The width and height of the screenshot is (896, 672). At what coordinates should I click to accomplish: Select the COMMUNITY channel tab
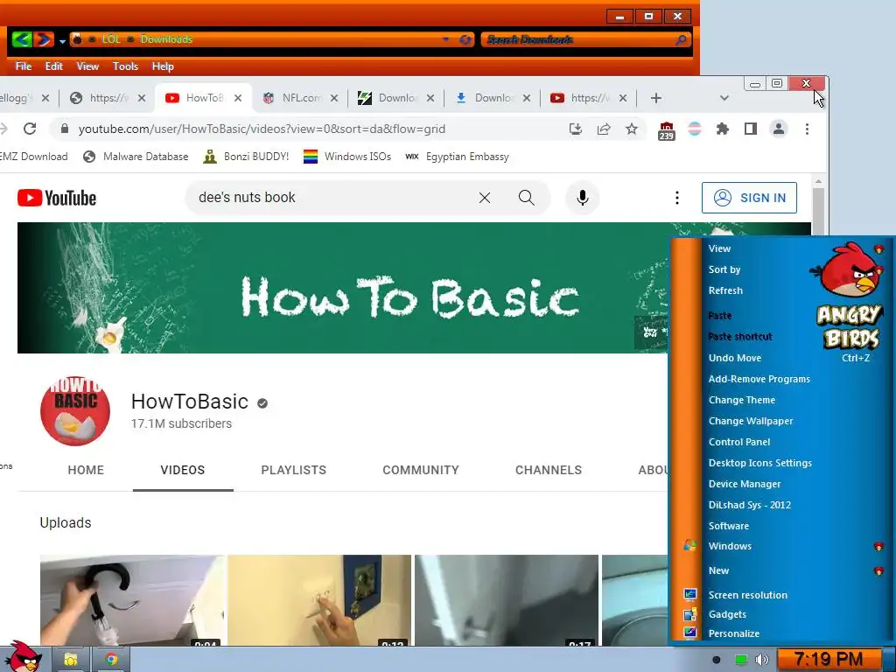point(421,470)
